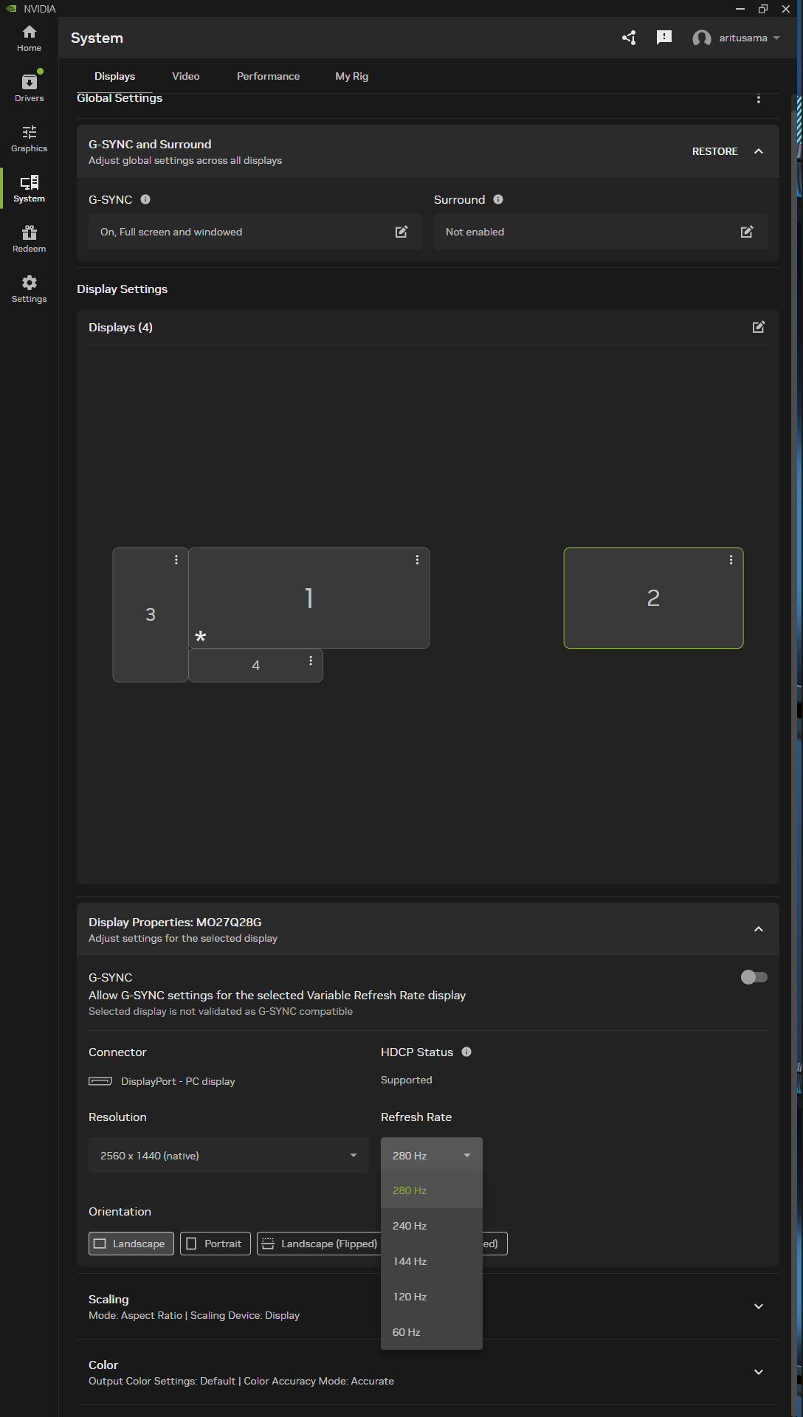Open display 1 options menu
The width and height of the screenshot is (803, 1417).
click(x=418, y=559)
